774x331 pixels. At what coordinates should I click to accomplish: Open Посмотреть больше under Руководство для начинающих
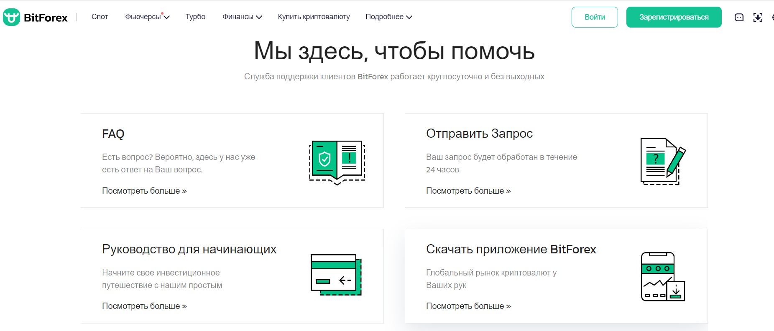(144, 306)
